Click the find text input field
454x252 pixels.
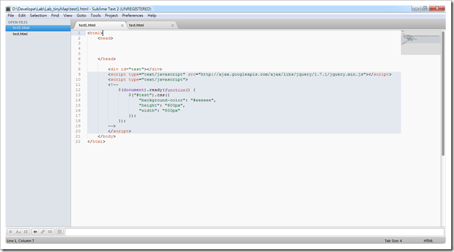click(x=255, y=232)
